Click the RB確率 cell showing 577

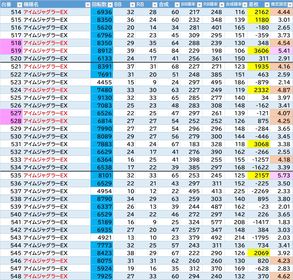click(x=214, y=222)
